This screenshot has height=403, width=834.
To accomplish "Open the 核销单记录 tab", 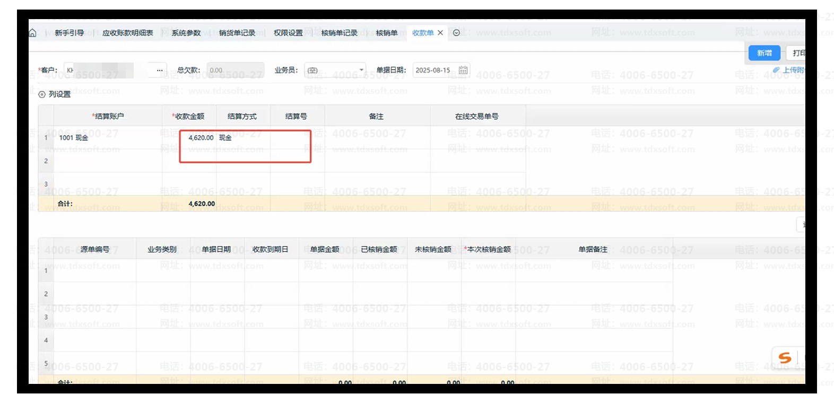I will coord(340,33).
